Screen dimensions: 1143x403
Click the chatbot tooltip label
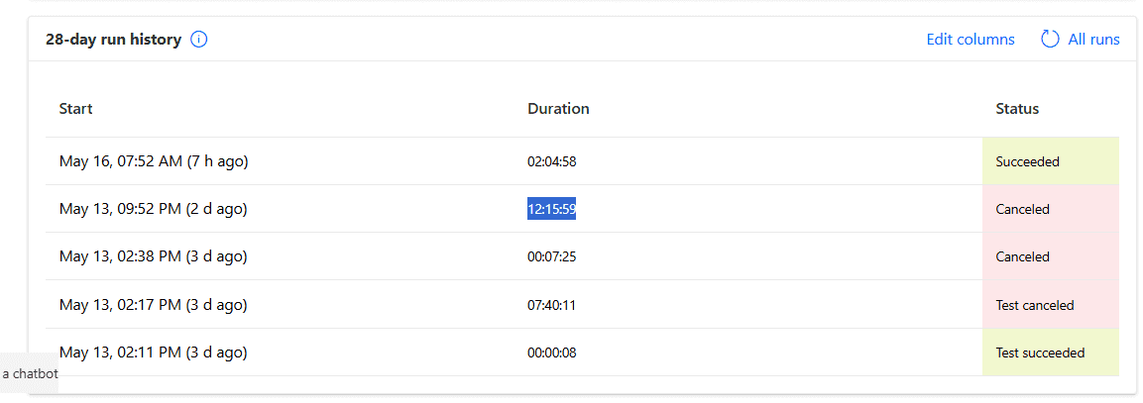[29, 374]
